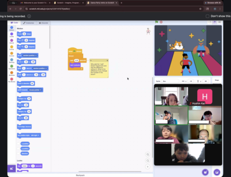
Task: Tick the direction reporter checkbox
Action: coord(18,153)
